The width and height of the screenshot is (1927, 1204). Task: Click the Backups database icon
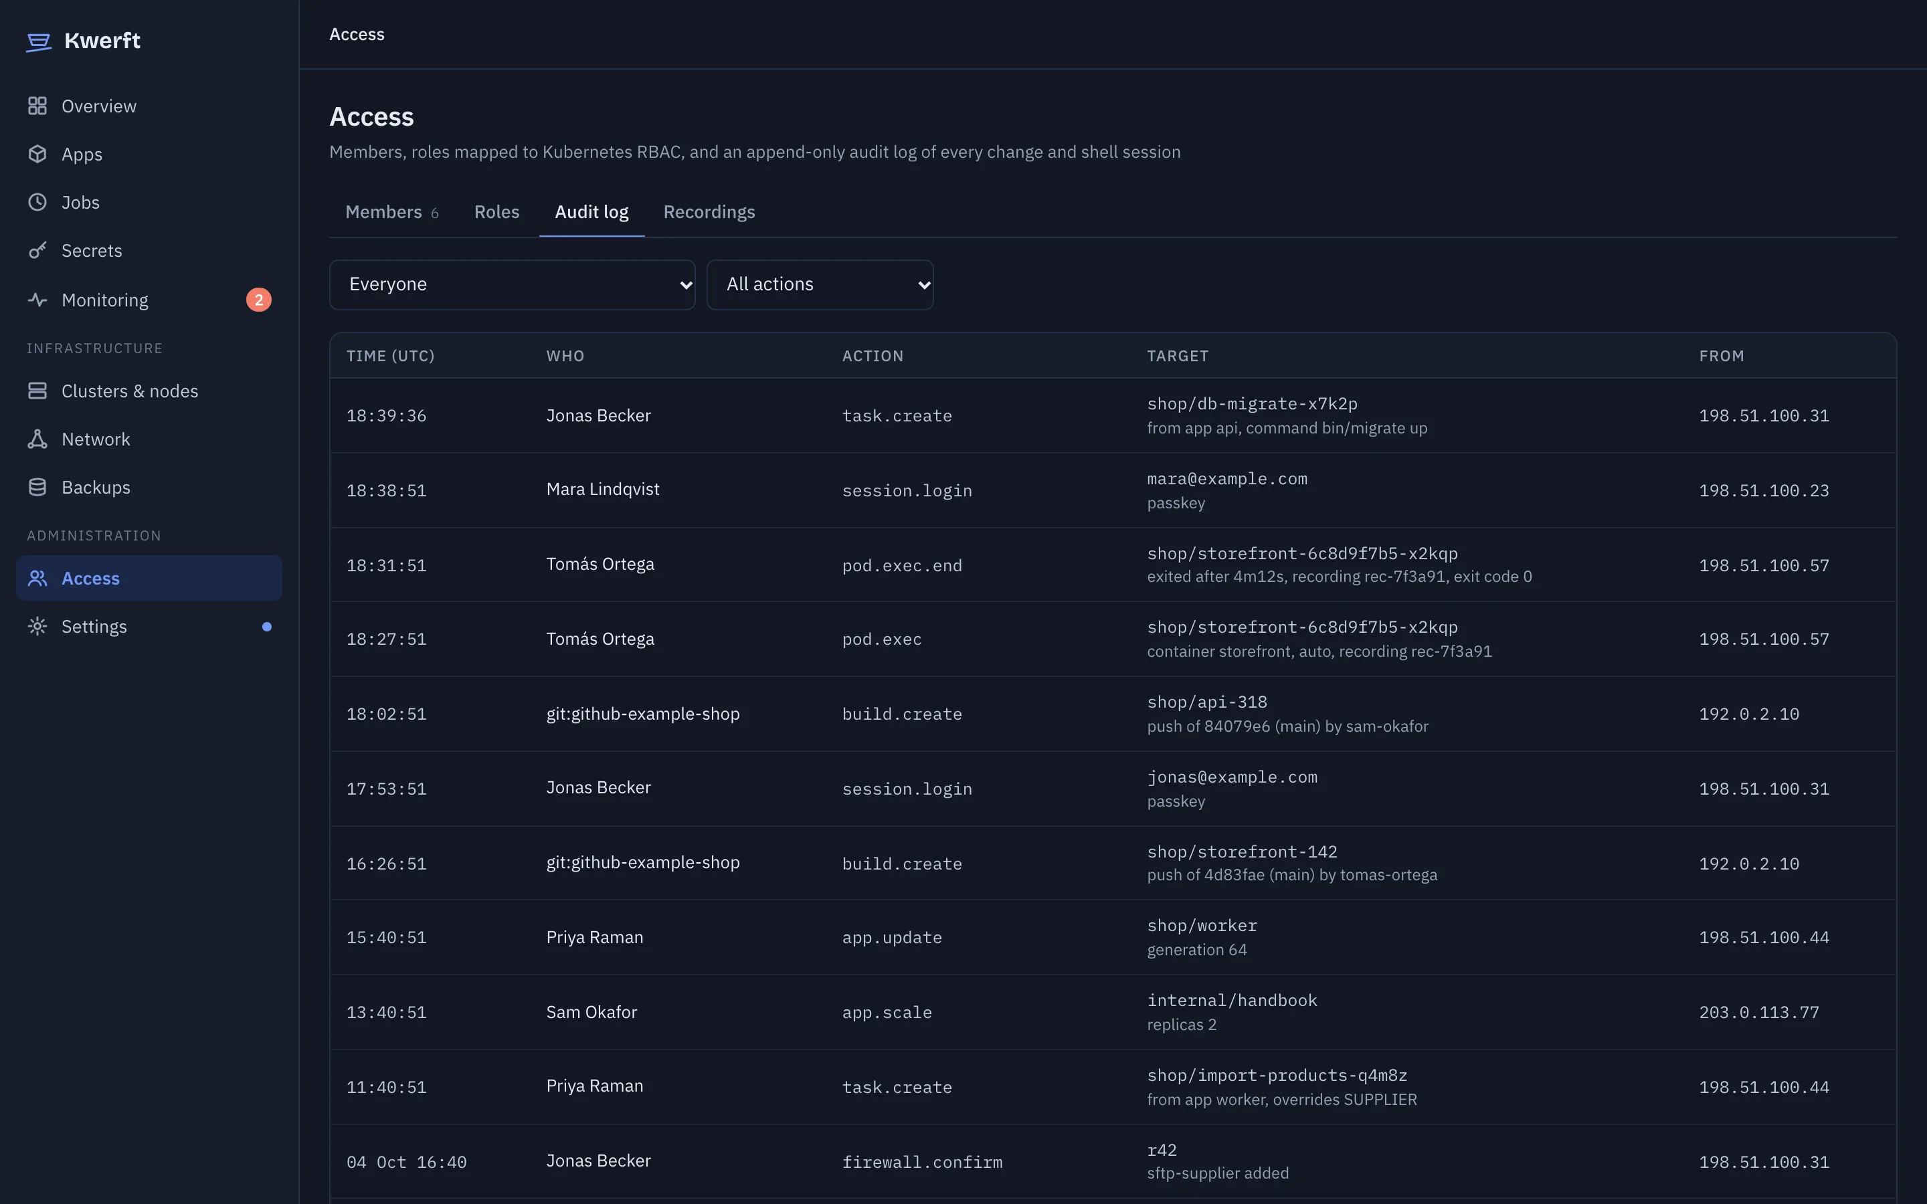pyautogui.click(x=37, y=488)
